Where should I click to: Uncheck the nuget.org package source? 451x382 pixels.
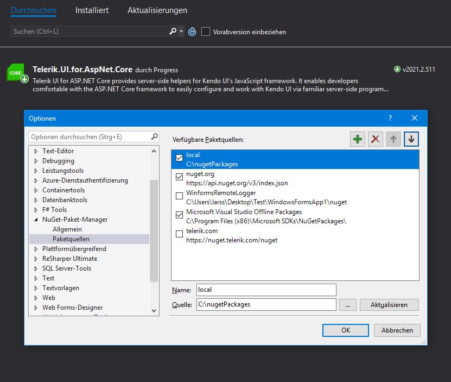[x=179, y=177]
